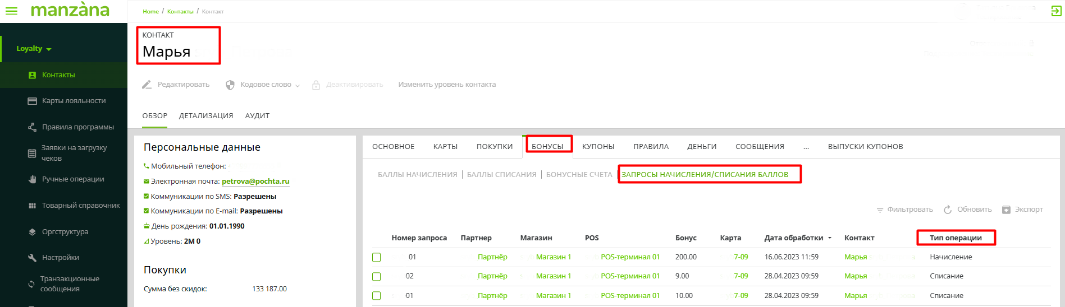The width and height of the screenshot is (1065, 307).
Task: Tick the checkbox for the 16.06.2023 Начисление row
Action: click(x=377, y=257)
